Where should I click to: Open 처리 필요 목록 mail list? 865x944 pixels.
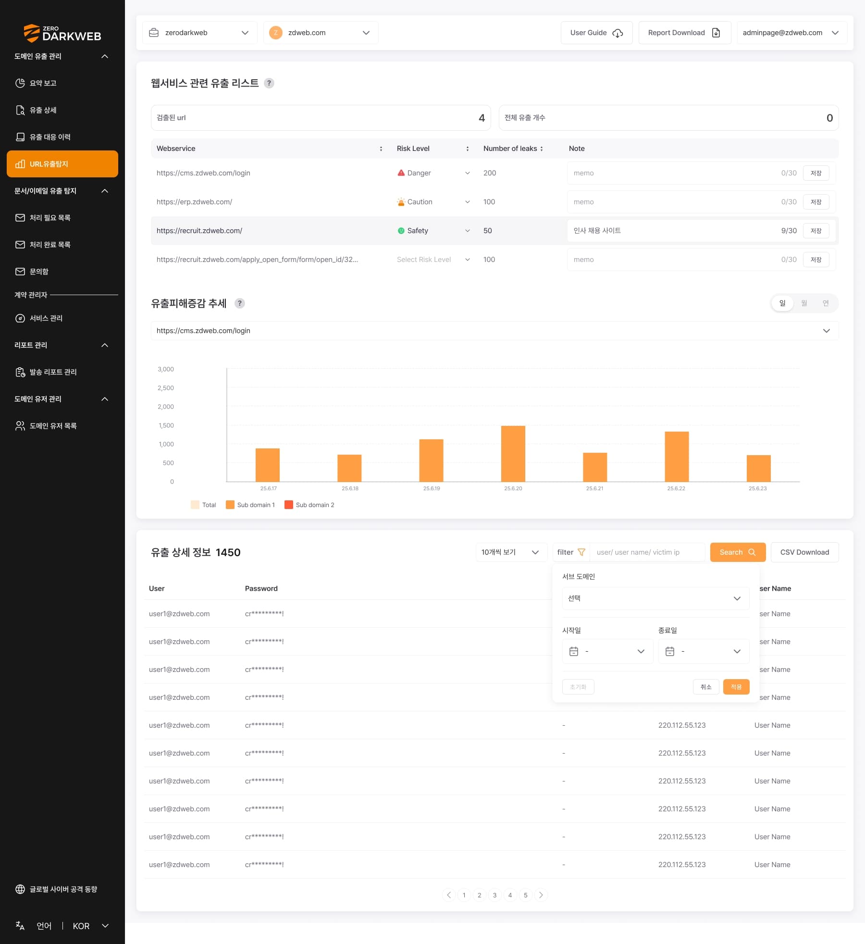62,218
